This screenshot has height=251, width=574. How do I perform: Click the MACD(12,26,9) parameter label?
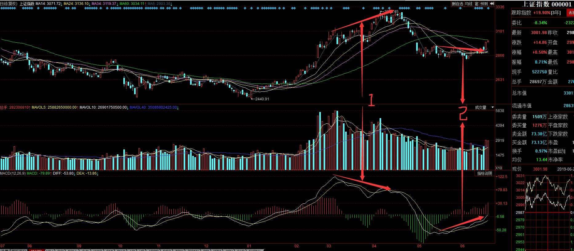pyautogui.click(x=13, y=173)
